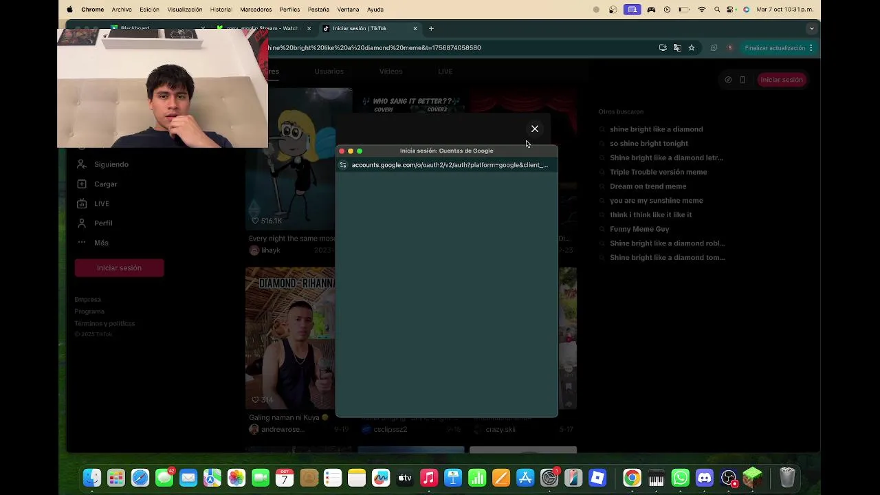Click Wi-Fi icon in menu bar
The width and height of the screenshot is (880, 495).
click(x=702, y=10)
